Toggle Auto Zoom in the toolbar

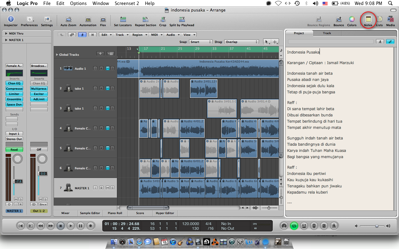(68, 19)
